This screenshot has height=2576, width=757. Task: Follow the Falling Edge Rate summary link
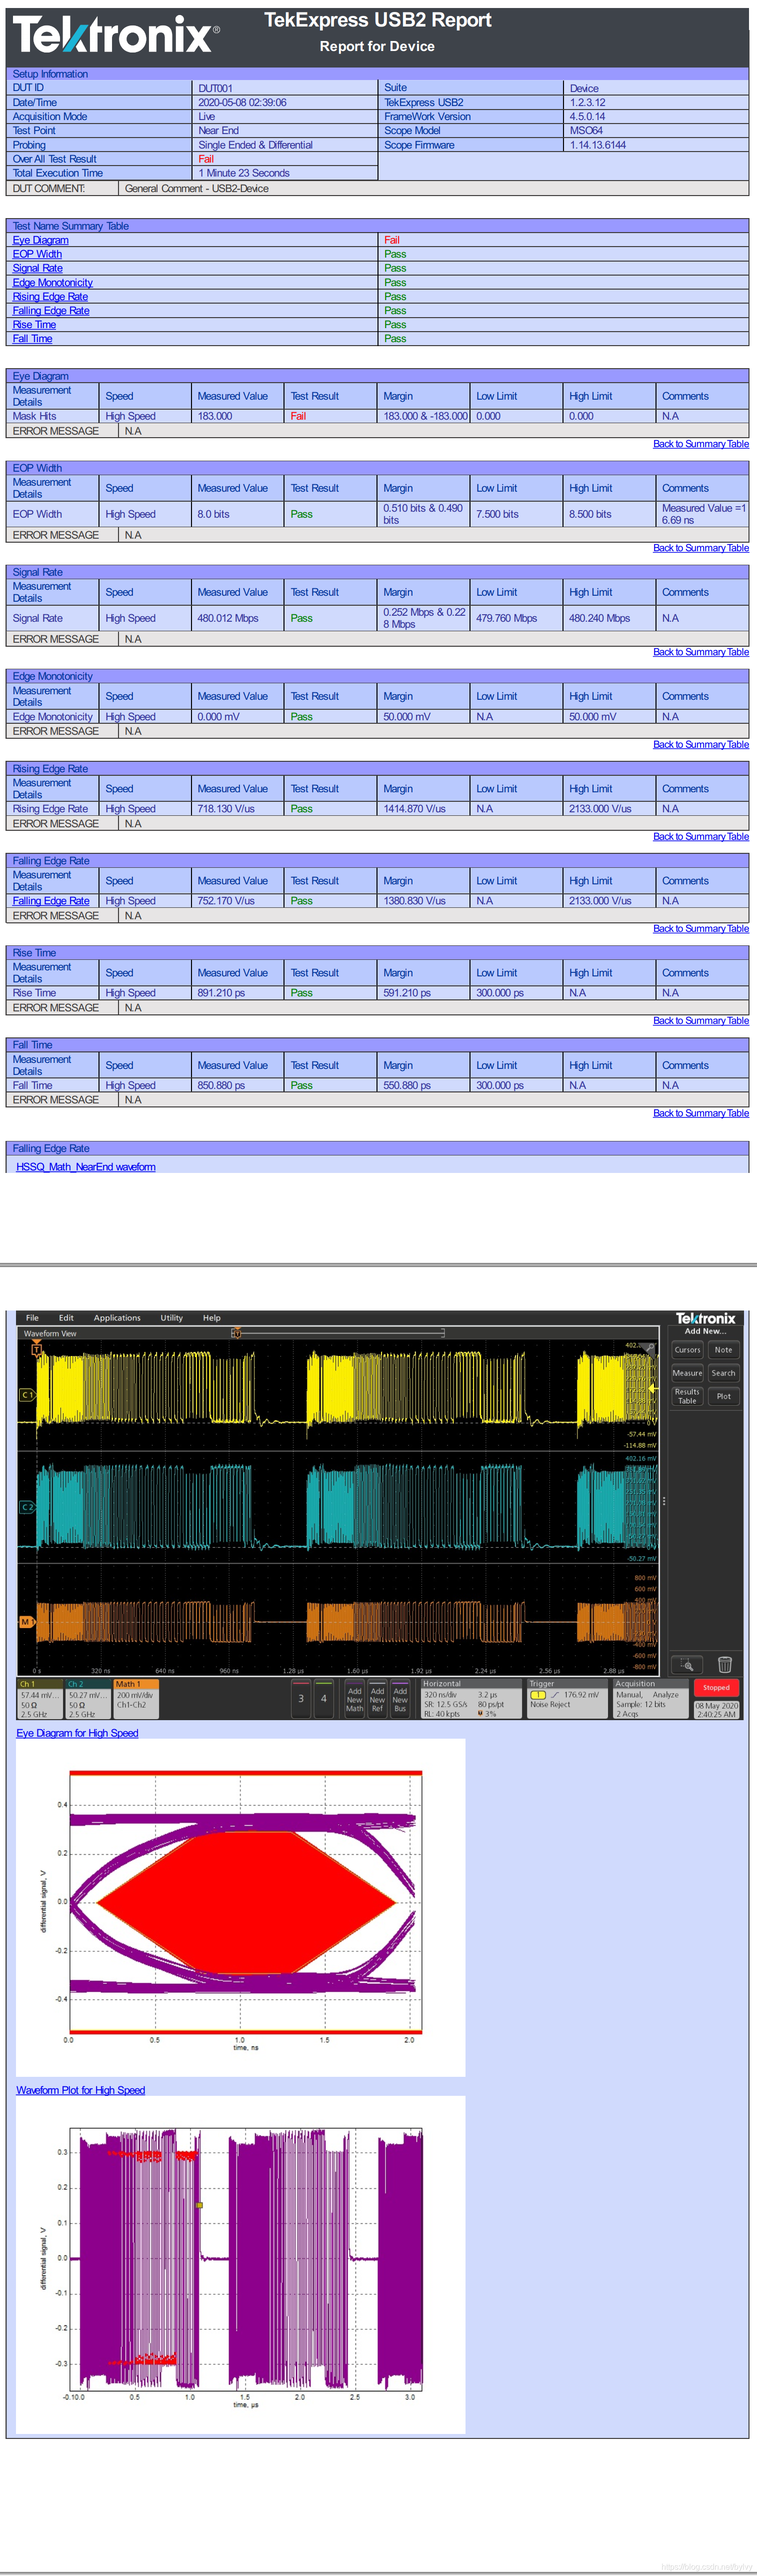coord(51,311)
